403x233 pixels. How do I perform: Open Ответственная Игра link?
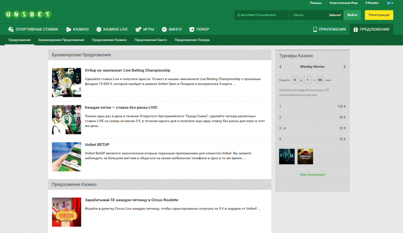tap(344, 3)
